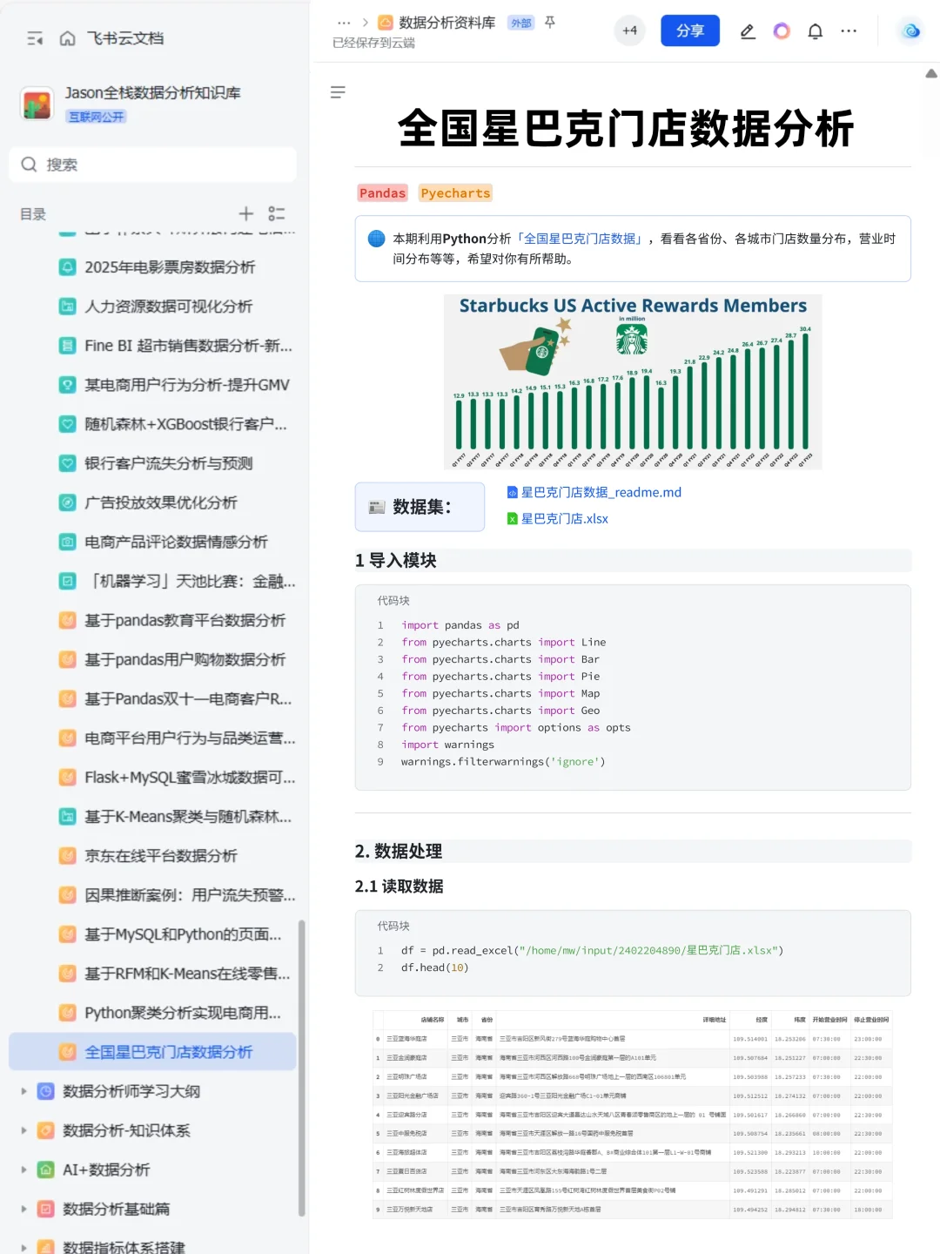Screen dimensions: 940x1254
Task: Switch to edit mode pencil icon
Action: coord(748,31)
